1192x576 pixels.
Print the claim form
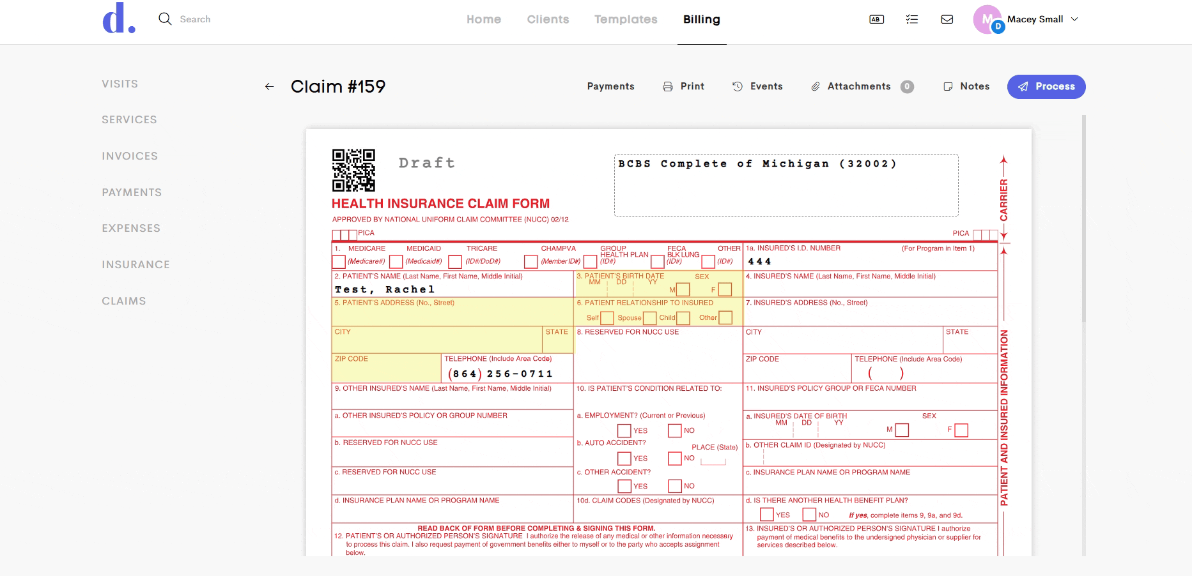click(683, 86)
